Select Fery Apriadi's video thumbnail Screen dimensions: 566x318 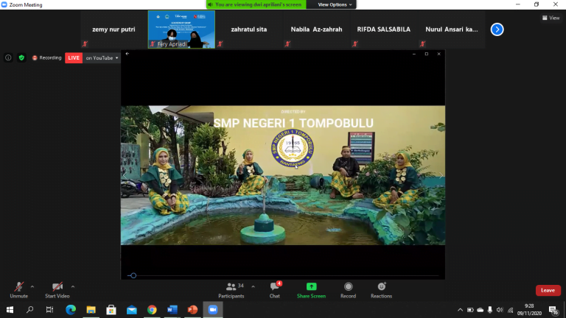pyautogui.click(x=181, y=29)
